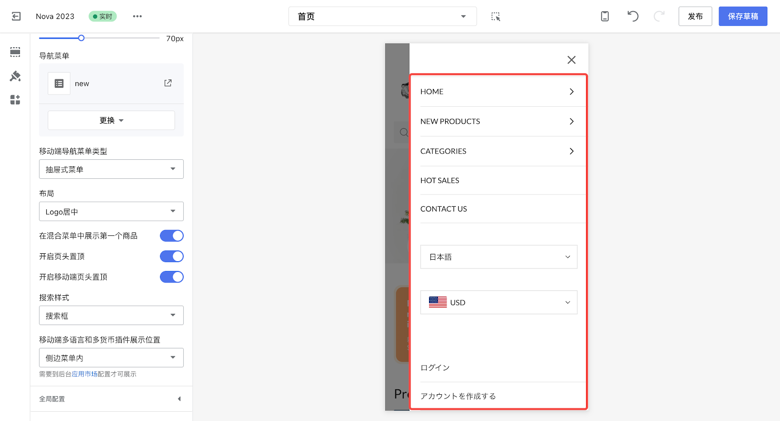Close the mobile drawer menu

[571, 60]
